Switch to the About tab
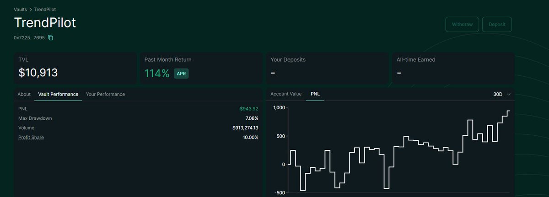Screen dimensions: 549x197 24,94
